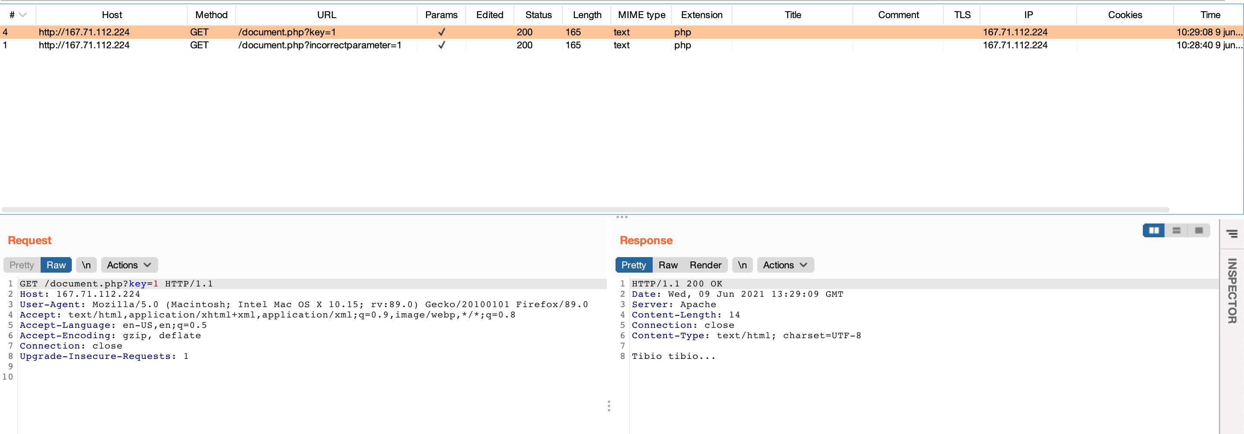The height and width of the screenshot is (434, 1244).
Task: Select the Raw tab in the Response pane
Action: pos(668,265)
